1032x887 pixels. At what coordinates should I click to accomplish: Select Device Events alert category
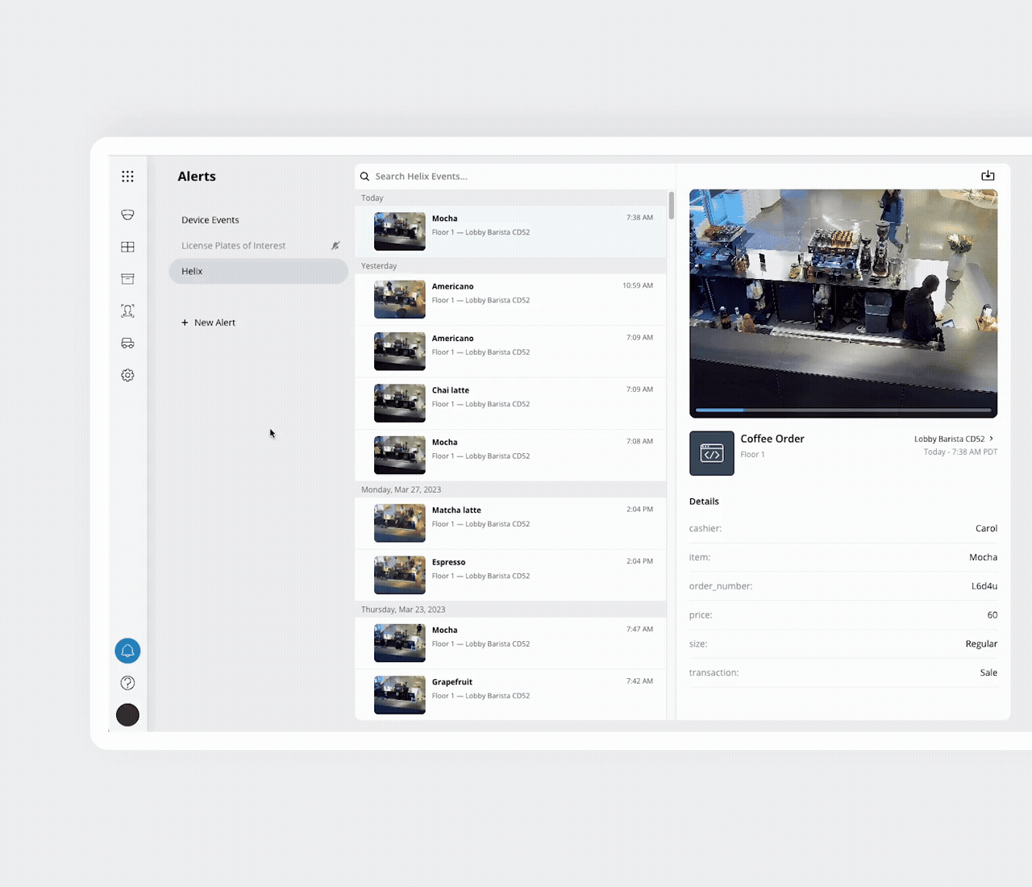[x=210, y=220]
